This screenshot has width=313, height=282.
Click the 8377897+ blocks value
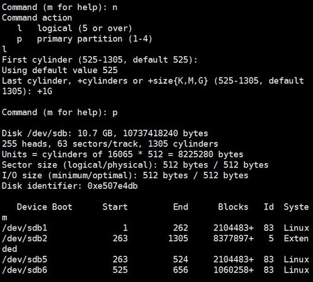pyautogui.click(x=233, y=238)
